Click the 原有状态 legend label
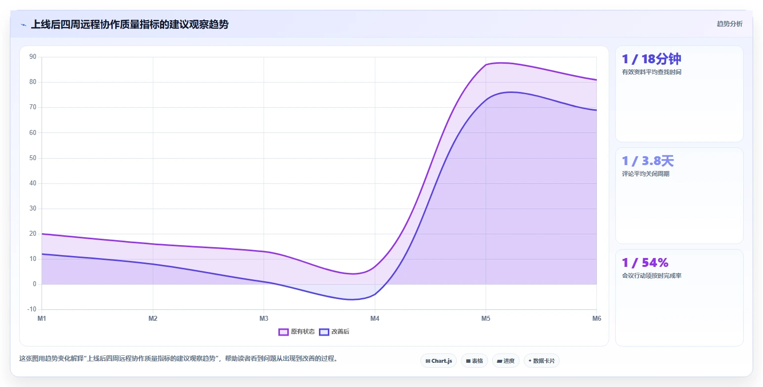Viewport: 763px width, 387px height. click(303, 332)
